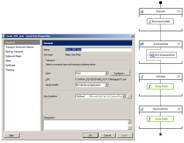
Task: Click the pipeline end node circle
Action: point(160,134)
